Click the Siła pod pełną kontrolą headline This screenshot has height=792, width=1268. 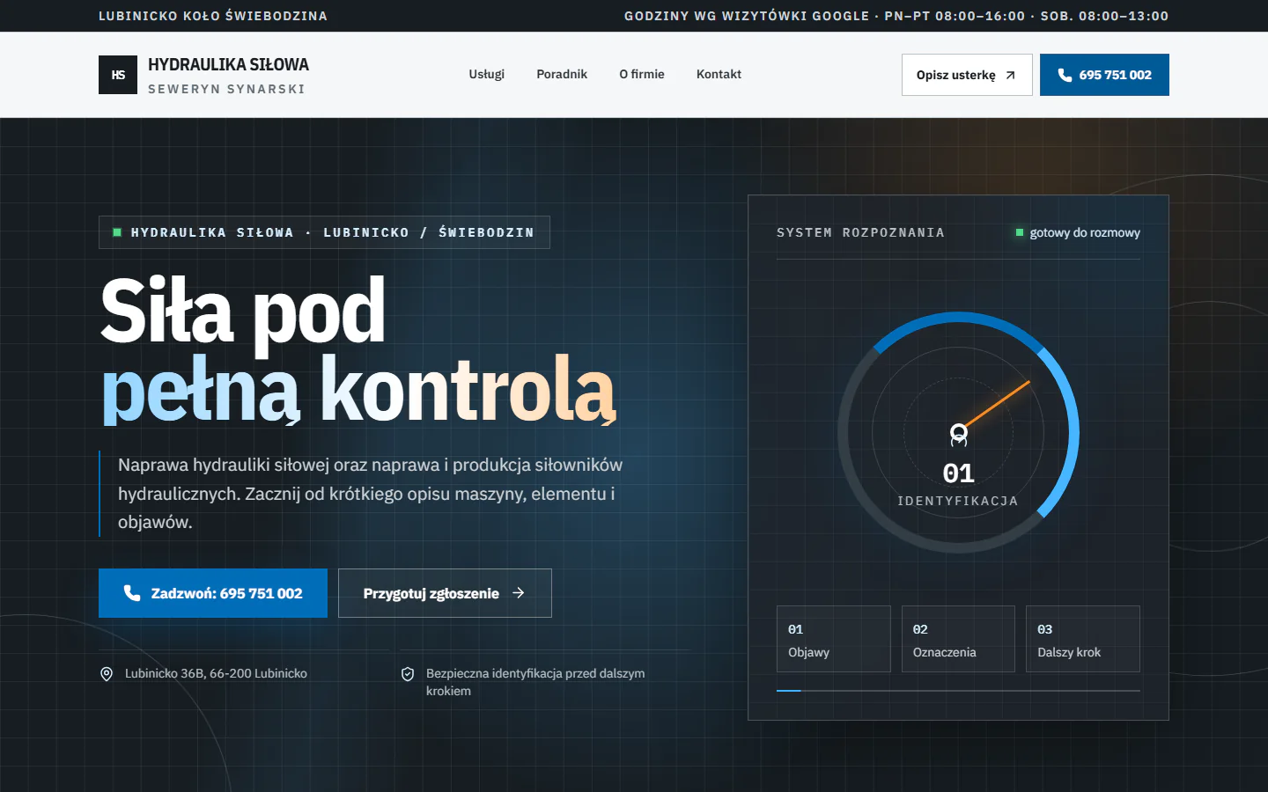(x=358, y=349)
